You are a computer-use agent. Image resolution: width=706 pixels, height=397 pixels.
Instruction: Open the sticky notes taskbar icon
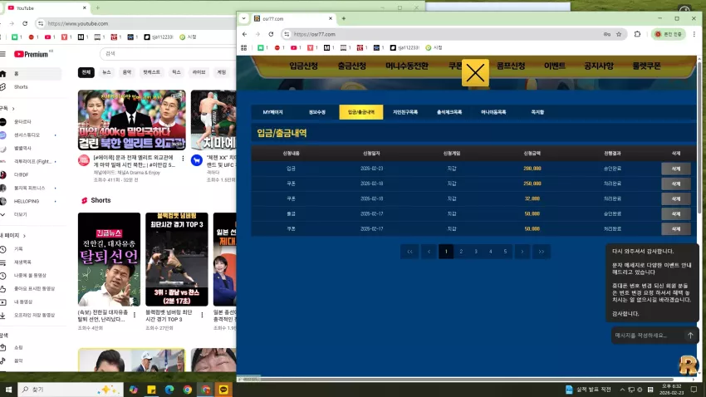(x=151, y=390)
